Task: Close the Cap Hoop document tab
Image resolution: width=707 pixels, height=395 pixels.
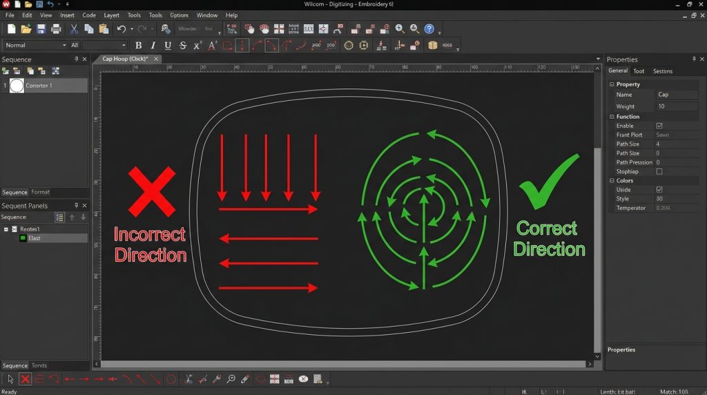Action: pyautogui.click(x=156, y=59)
